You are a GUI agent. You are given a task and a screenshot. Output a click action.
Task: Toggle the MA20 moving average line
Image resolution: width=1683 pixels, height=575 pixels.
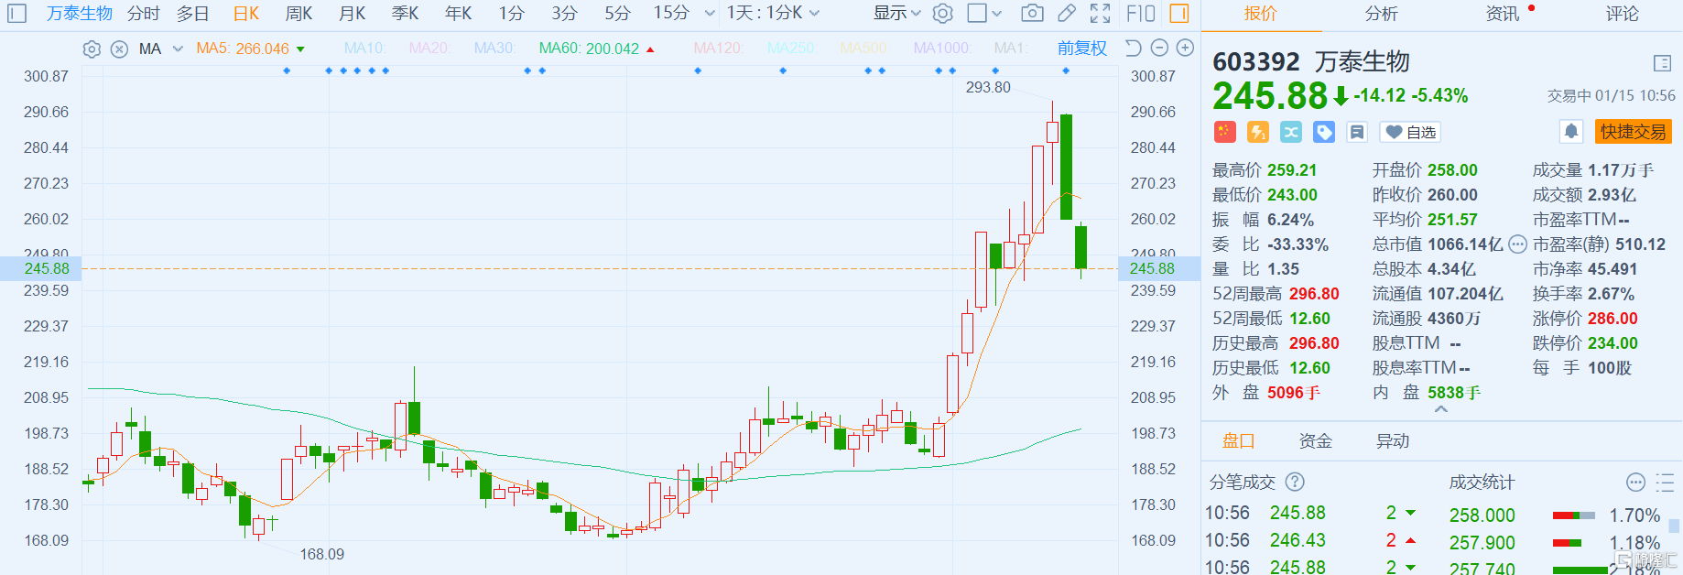click(x=429, y=48)
